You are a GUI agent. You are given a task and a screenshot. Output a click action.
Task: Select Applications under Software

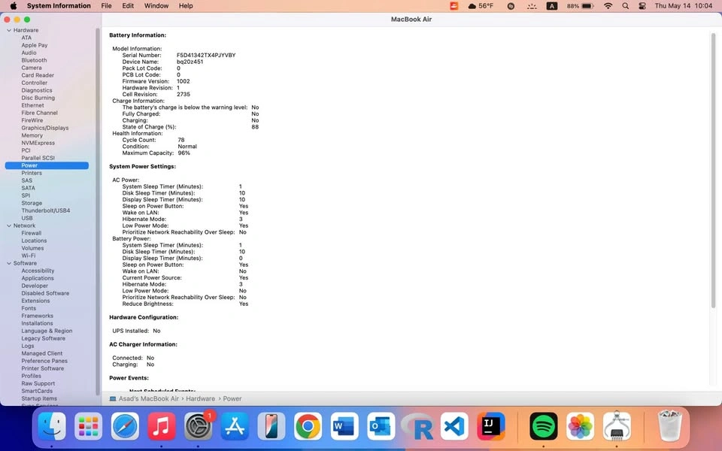[38, 278]
